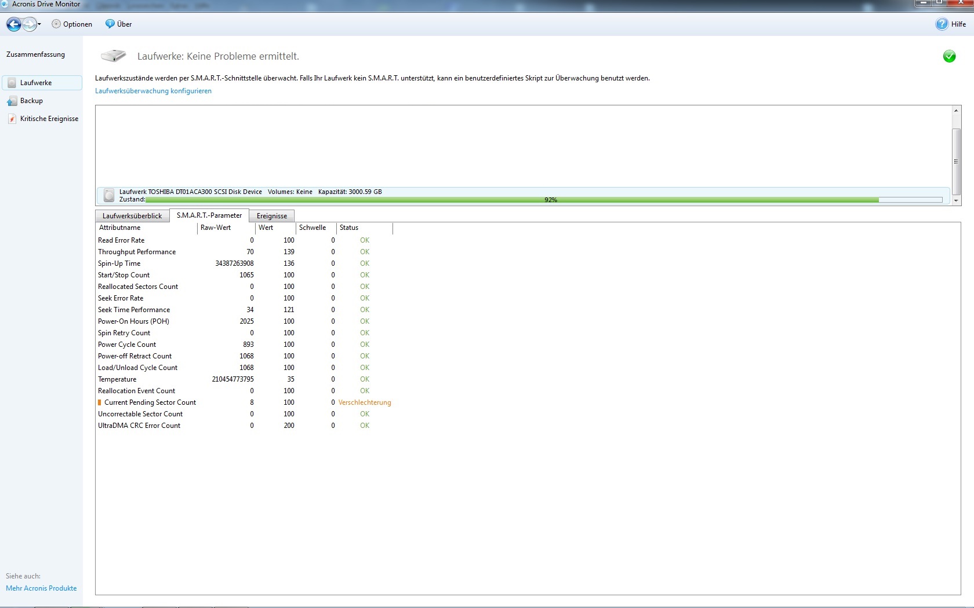
Task: Click the 'Kapazität: 3000.59 GB' text
Action: (350, 192)
